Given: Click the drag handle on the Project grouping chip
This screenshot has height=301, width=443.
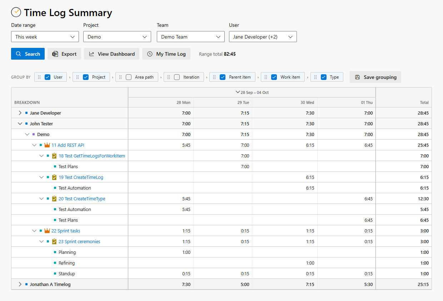Looking at the screenshot, I should coord(78,77).
